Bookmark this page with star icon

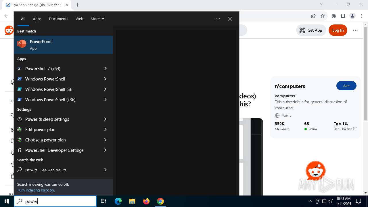(323, 16)
